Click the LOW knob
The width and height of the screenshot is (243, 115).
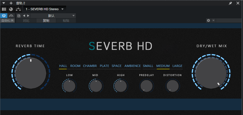[x=70, y=86]
